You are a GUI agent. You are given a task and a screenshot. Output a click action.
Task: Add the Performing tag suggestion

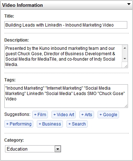(19, 124)
